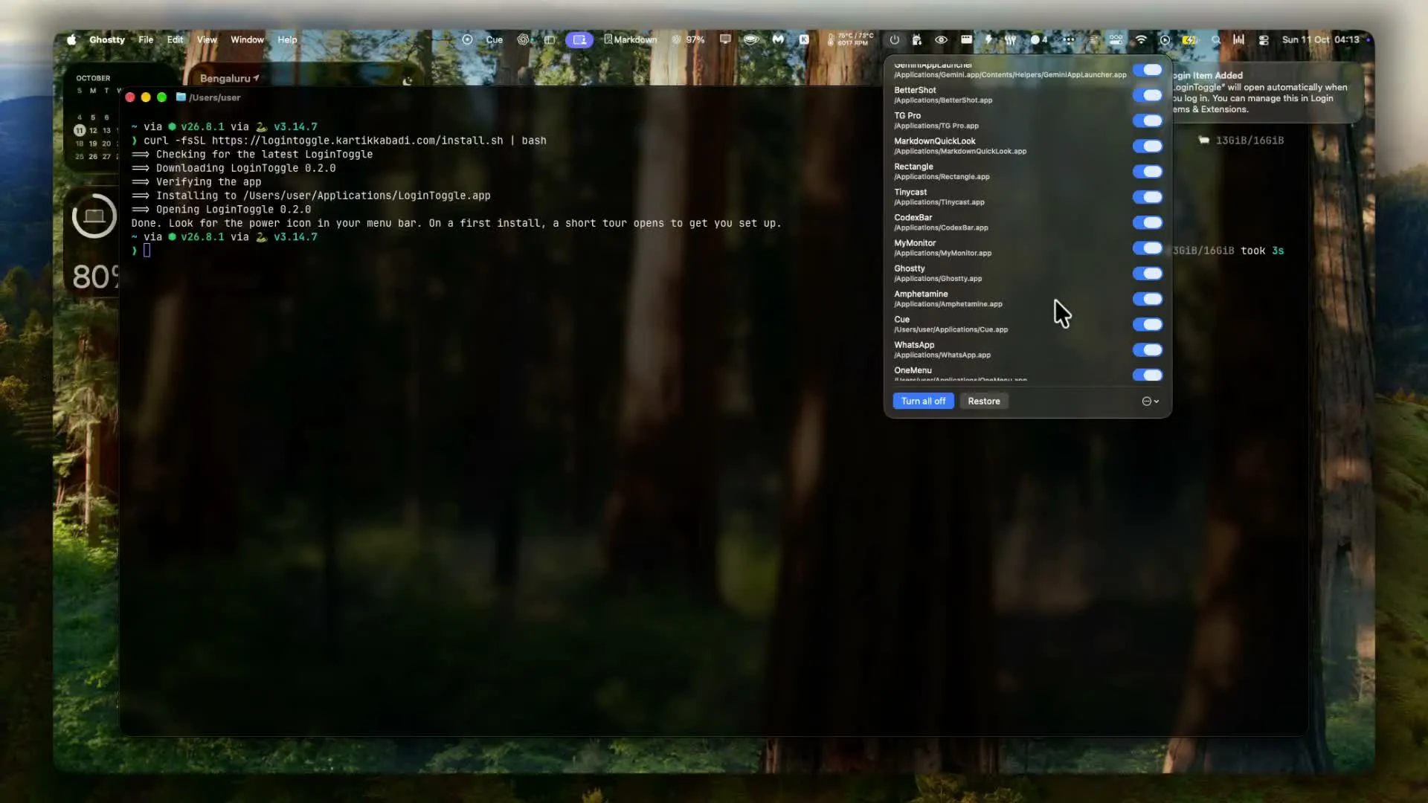1428x803 pixels.
Task: Open the Edit menu
Action: point(175,39)
